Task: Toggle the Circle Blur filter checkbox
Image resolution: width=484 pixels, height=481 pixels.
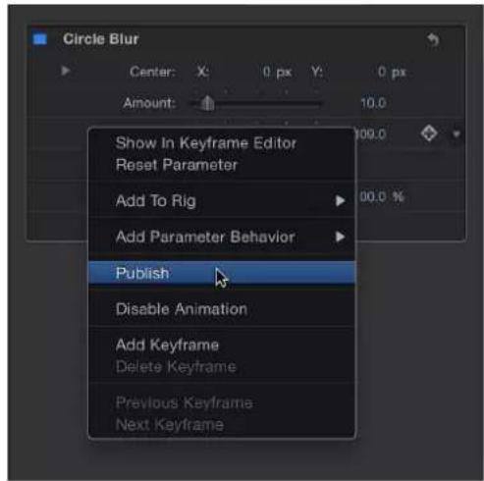Action: pyautogui.click(x=40, y=39)
